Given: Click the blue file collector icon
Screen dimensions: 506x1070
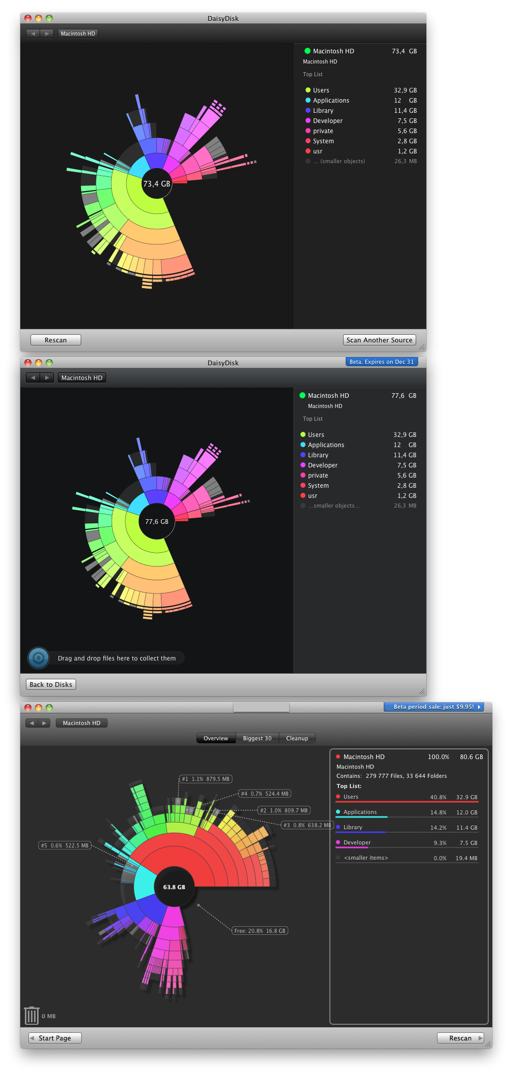Looking at the screenshot, I should pos(39,658).
